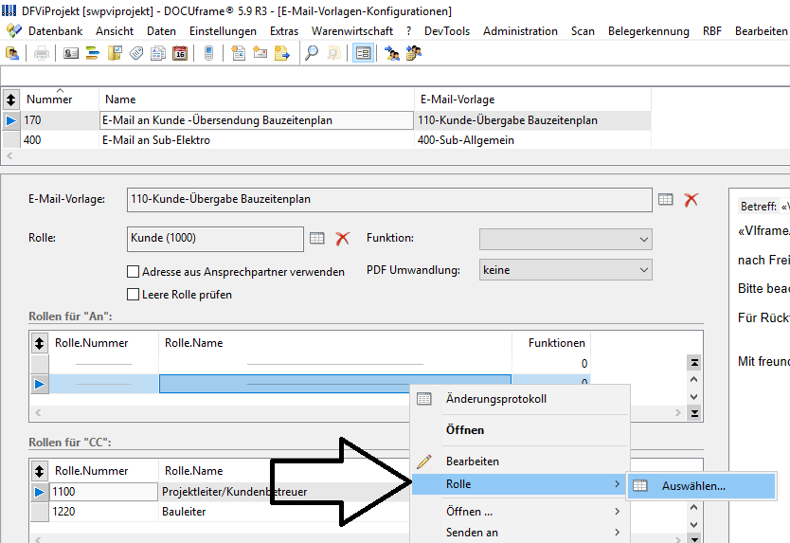Click the new e-mail envelope icon
The width and height of the screenshot is (790, 543).
pyautogui.click(x=260, y=53)
